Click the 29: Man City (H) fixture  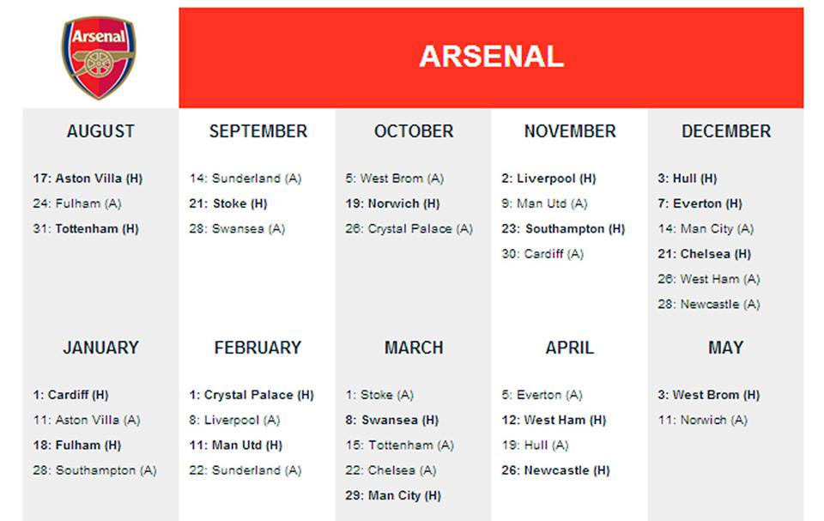click(393, 496)
